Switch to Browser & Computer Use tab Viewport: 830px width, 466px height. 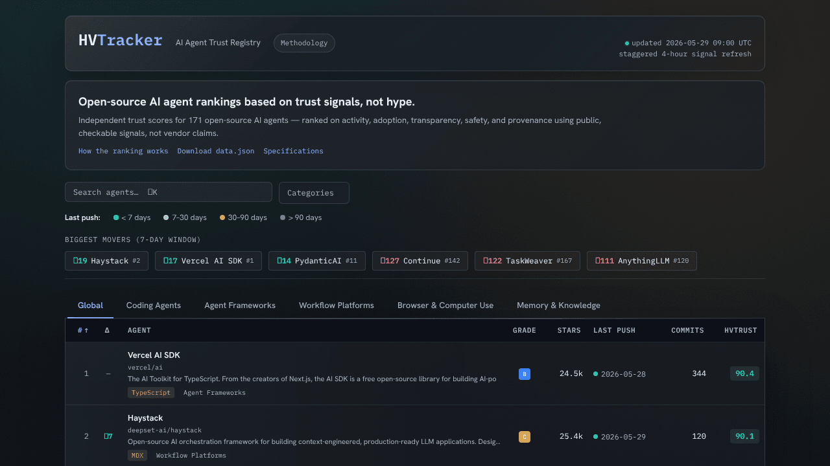(445, 305)
